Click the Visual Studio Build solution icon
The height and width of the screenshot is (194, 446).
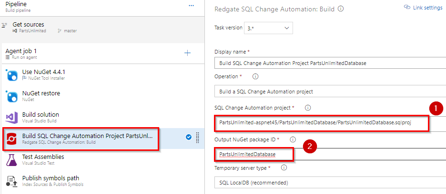(11, 118)
